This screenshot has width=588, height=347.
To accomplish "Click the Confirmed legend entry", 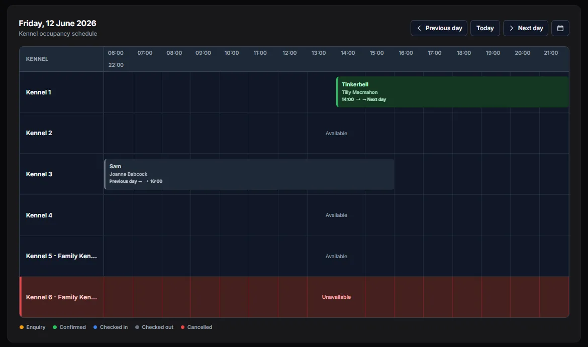I will pyautogui.click(x=69, y=327).
